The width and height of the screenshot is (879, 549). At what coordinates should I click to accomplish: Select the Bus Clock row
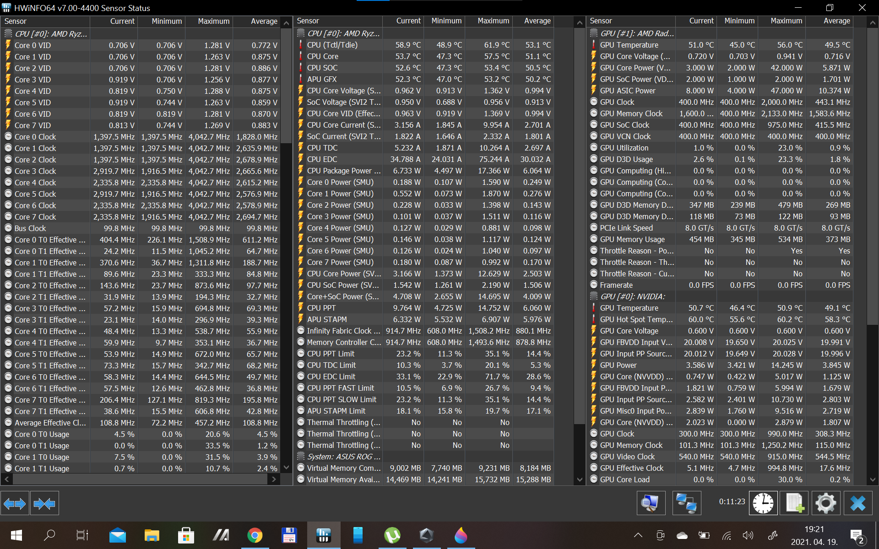point(141,228)
